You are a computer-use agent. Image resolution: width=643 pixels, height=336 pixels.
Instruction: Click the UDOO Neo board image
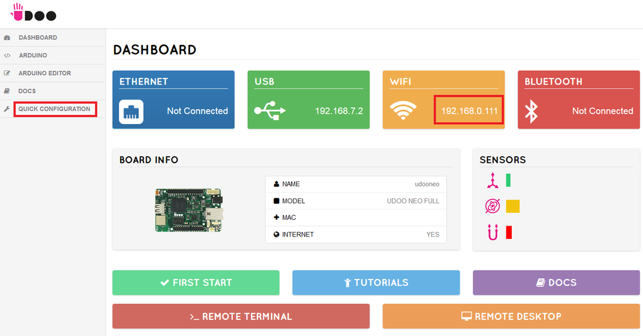(x=189, y=210)
